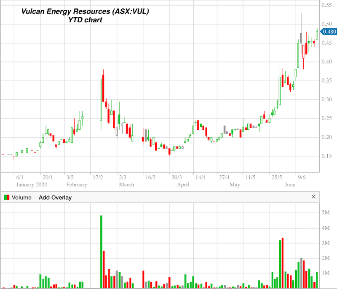337x289 pixels.
Task: Click the 'January 2020' month label
Action: coord(32,185)
